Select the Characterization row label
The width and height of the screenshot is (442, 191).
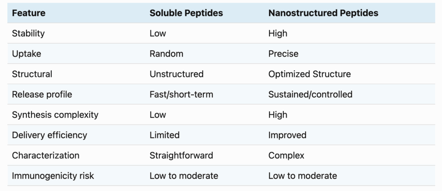(x=45, y=155)
